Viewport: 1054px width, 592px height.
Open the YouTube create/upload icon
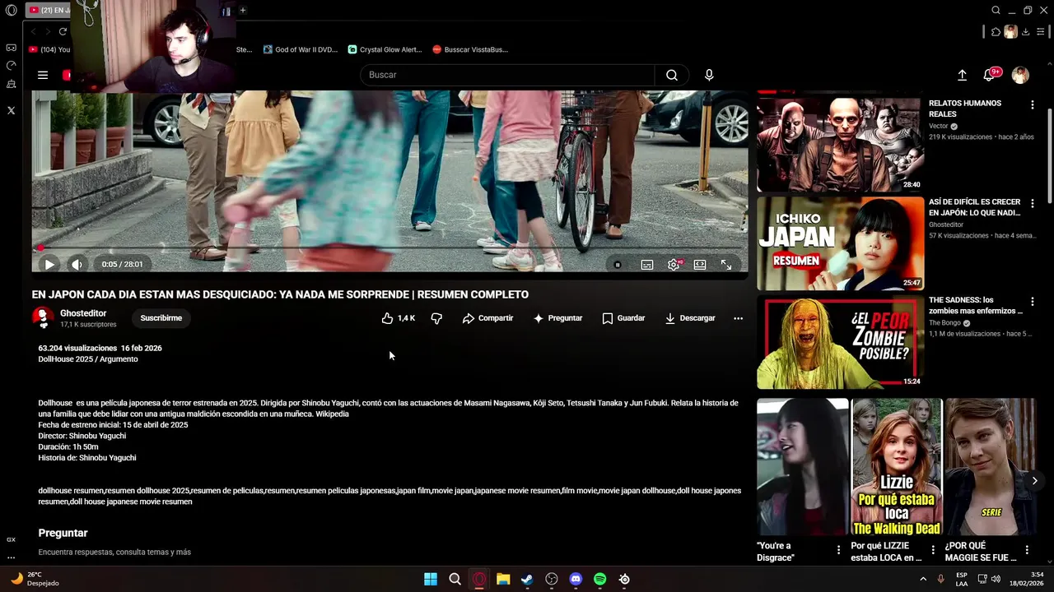click(x=962, y=75)
